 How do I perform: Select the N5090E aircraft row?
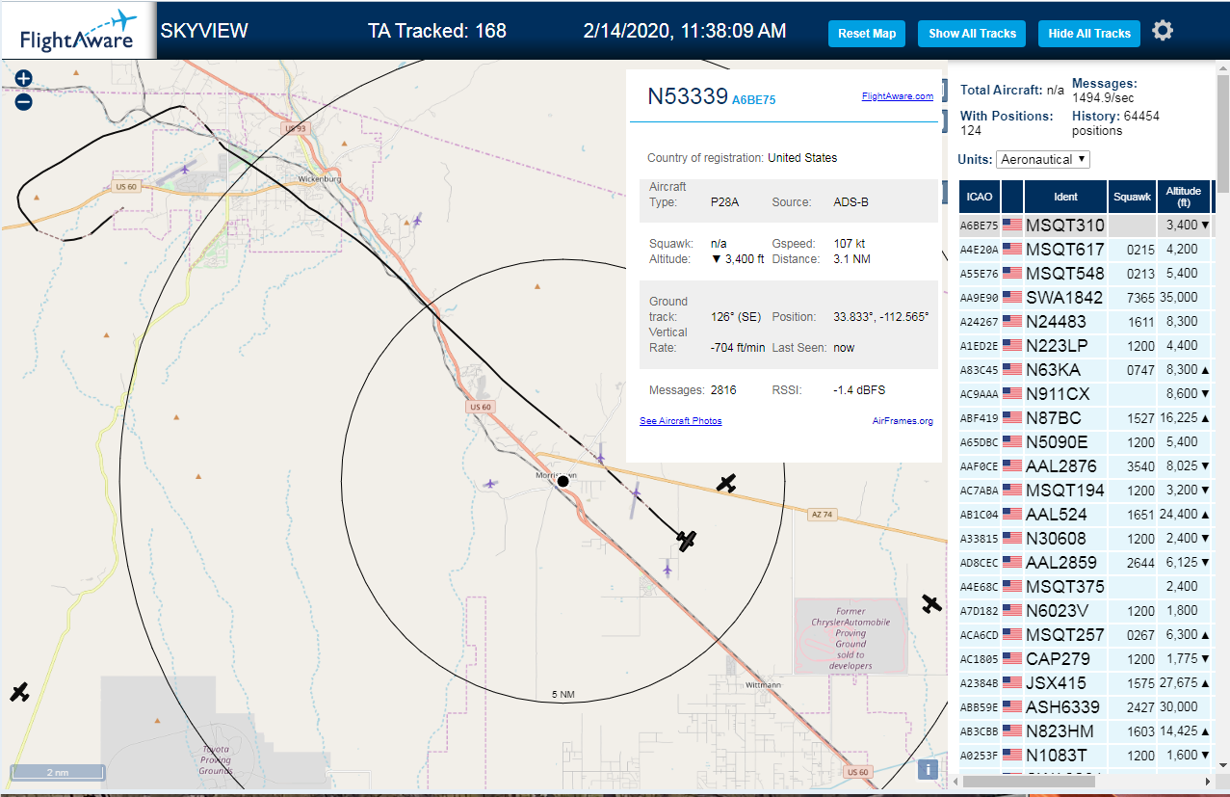[1086, 442]
